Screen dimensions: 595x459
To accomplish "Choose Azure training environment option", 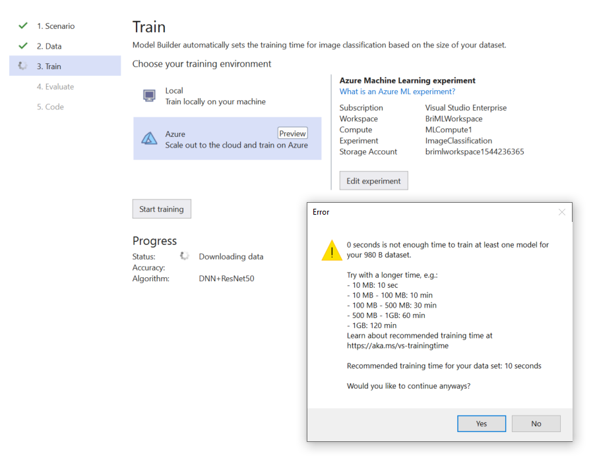I will click(x=227, y=138).
